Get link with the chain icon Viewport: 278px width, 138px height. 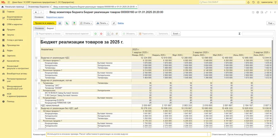[266, 12]
